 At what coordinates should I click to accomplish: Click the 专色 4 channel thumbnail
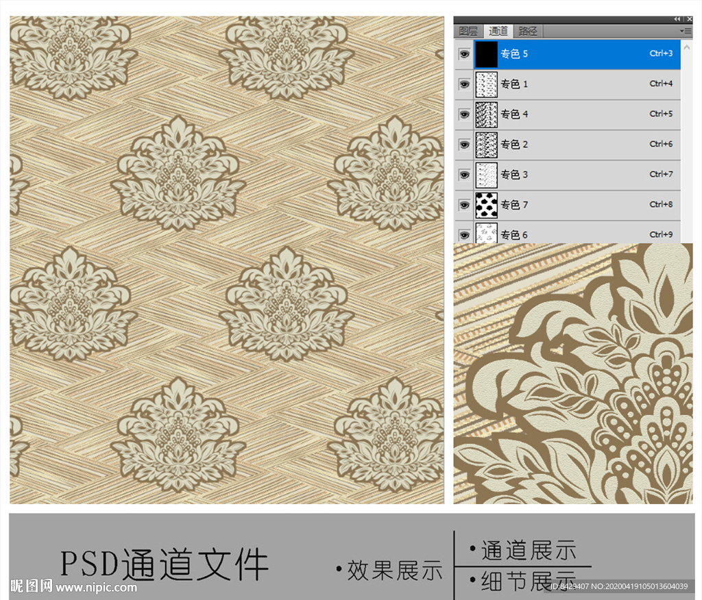(x=486, y=114)
